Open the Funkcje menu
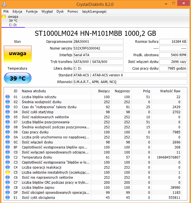This screenshot has height=203, width=191. 32,11
